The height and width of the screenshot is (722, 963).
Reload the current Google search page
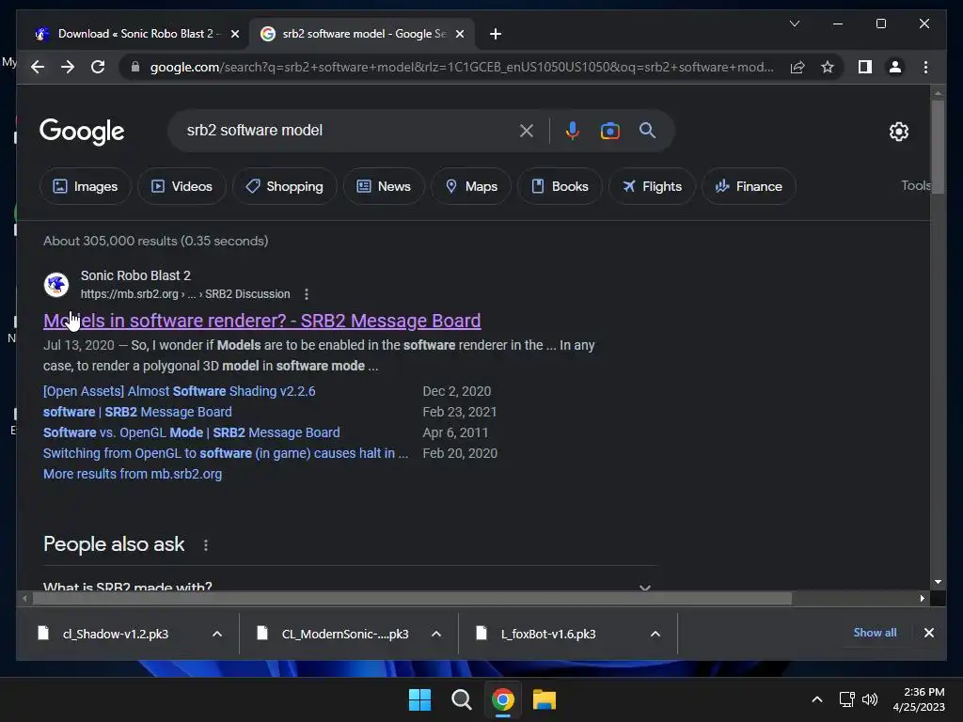pyautogui.click(x=98, y=67)
